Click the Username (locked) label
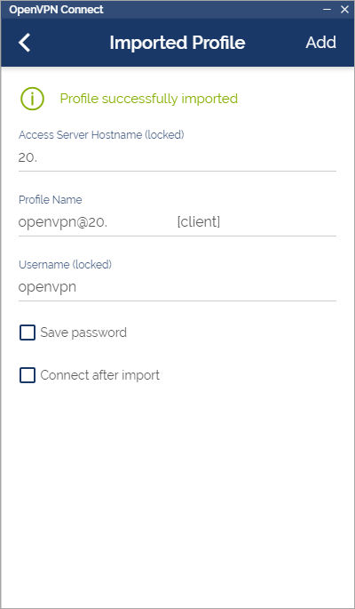Viewport: 355px width, 609px height. [65, 265]
